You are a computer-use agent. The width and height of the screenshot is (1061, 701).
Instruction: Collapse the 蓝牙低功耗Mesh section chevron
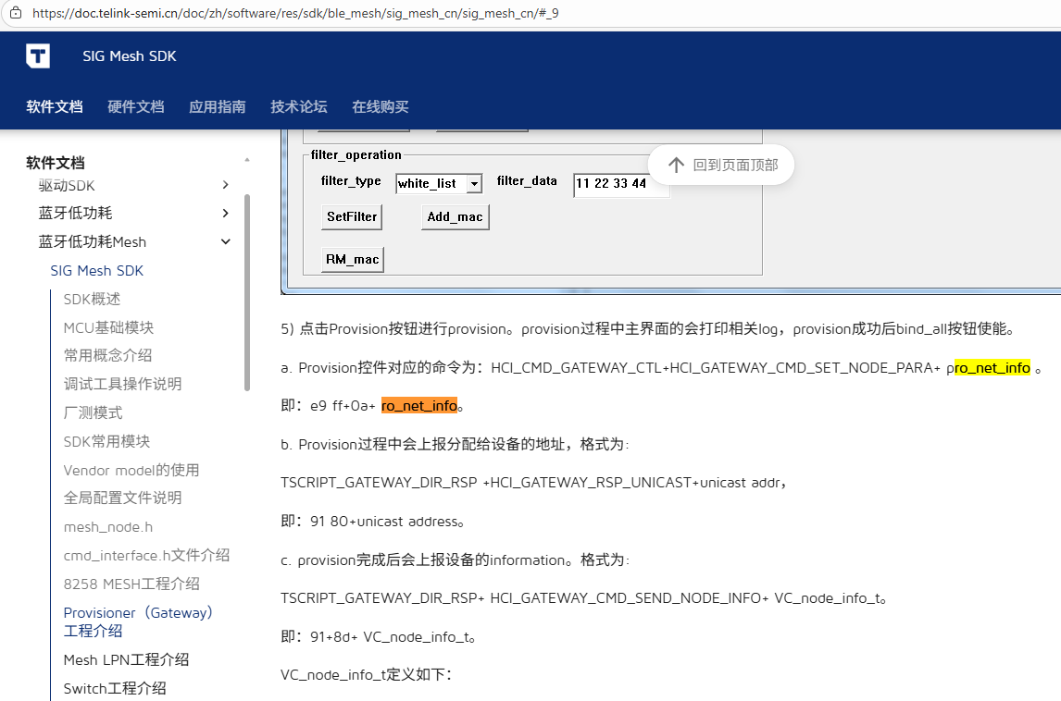coord(225,242)
